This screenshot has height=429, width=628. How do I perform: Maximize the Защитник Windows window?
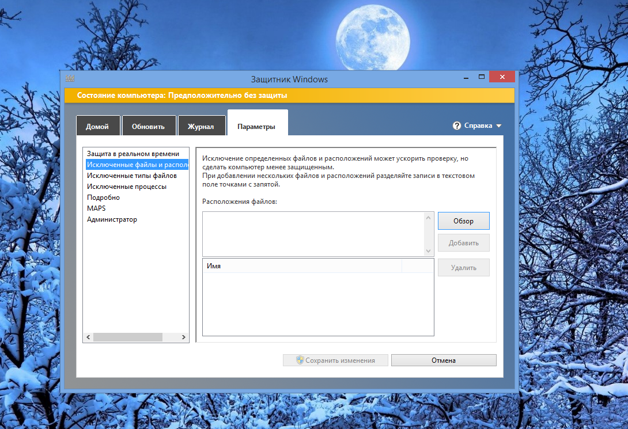[482, 77]
